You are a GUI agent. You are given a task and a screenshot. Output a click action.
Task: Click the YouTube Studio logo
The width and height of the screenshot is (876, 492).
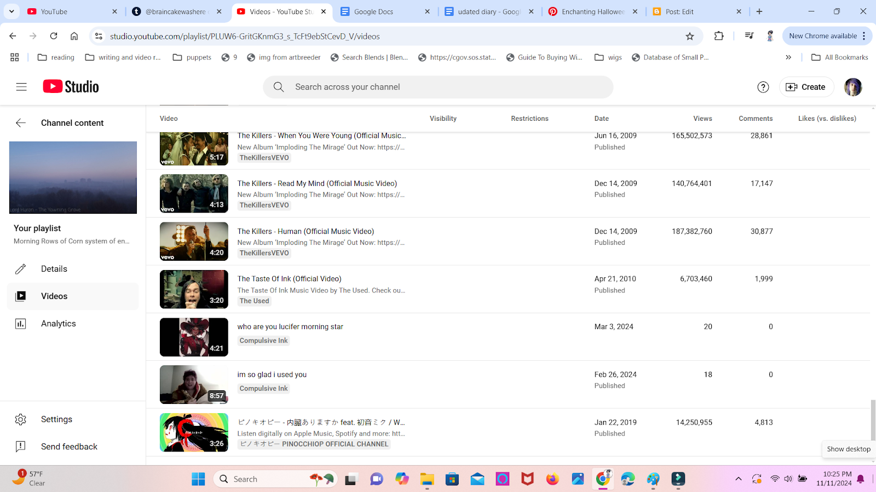71,87
